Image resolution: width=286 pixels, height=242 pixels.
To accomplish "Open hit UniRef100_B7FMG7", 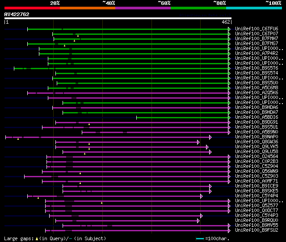I will point(257,44).
